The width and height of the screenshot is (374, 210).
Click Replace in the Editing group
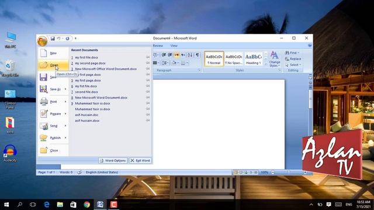[293, 59]
